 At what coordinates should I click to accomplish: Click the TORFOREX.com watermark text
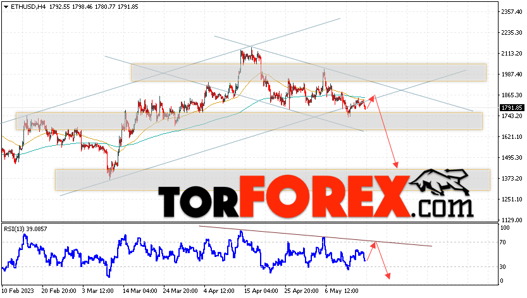click(x=316, y=198)
